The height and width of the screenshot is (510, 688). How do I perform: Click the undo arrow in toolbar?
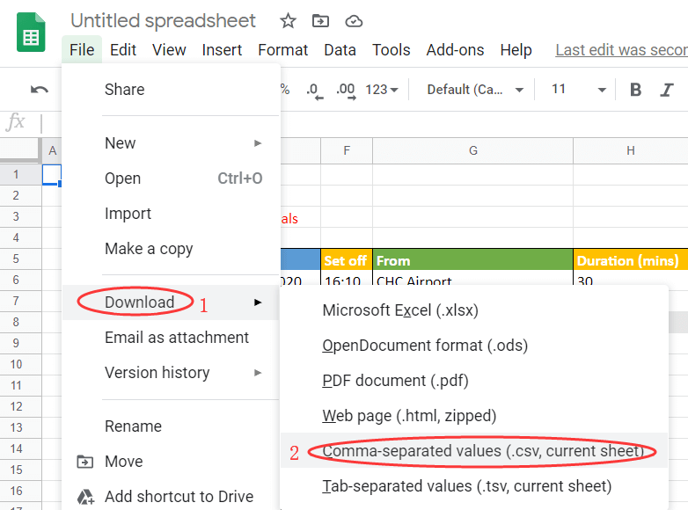coord(40,90)
